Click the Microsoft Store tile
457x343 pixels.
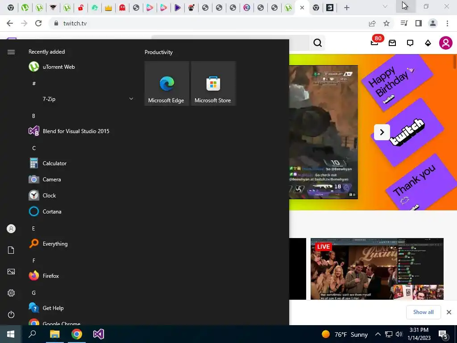[213, 84]
